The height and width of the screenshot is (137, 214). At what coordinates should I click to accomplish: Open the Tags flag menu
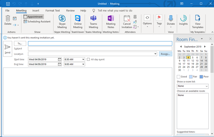159,21
